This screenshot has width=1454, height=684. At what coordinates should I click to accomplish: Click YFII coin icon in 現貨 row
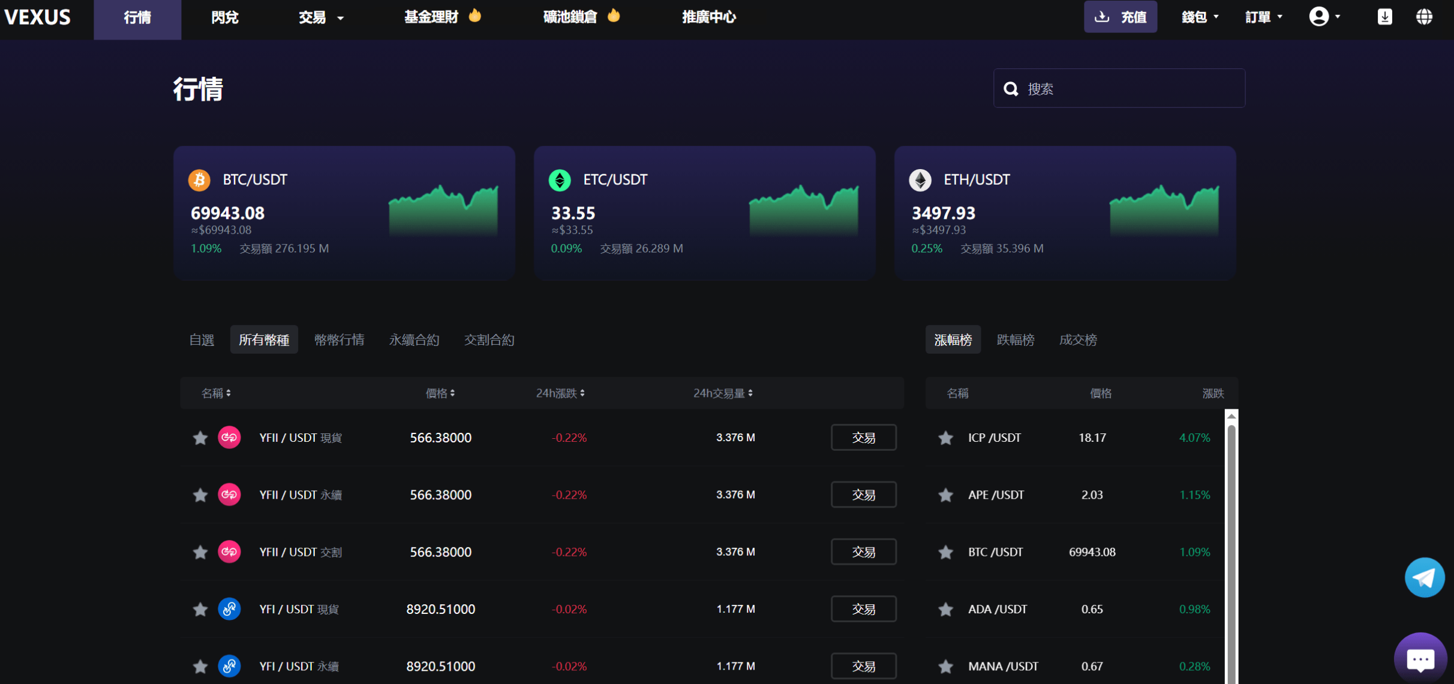229,437
